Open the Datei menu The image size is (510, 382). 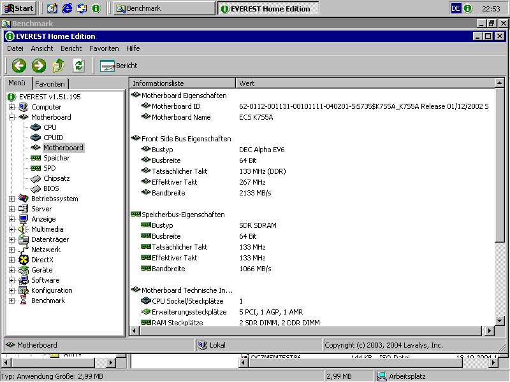click(x=15, y=48)
